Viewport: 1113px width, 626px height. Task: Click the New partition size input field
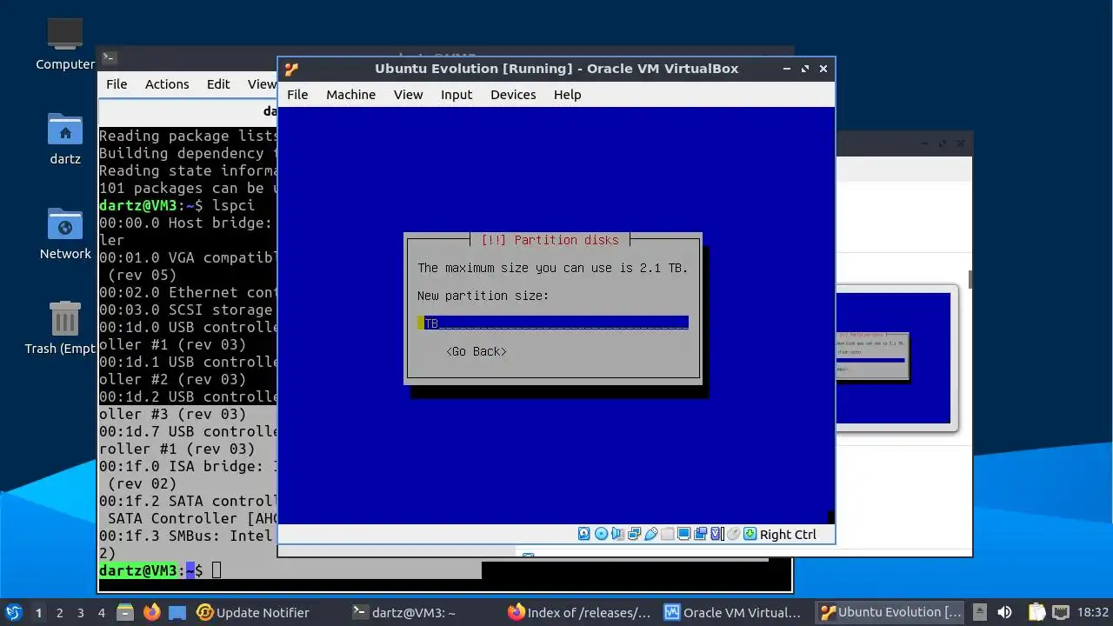[x=553, y=323]
